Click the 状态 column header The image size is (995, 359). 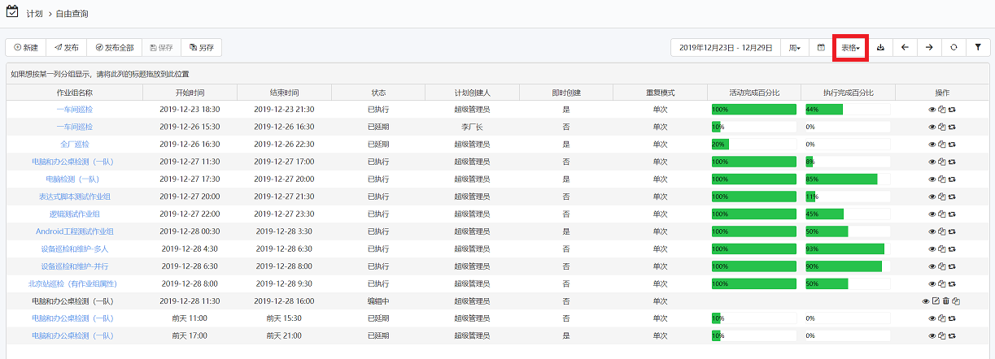[x=378, y=93]
